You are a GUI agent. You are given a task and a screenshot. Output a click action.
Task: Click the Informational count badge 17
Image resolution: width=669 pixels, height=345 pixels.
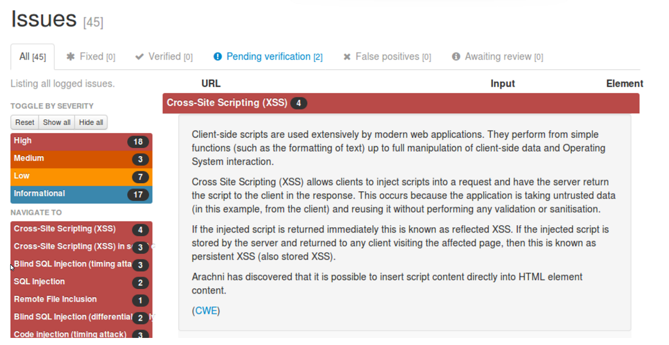coord(138,195)
